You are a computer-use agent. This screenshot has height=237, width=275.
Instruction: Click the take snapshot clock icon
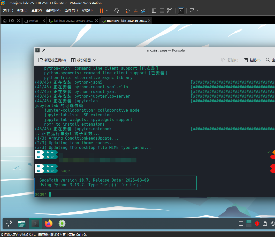pyautogui.click(x=128, y=11)
